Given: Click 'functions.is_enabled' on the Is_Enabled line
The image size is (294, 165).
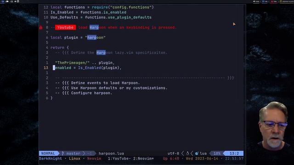Looking at the screenshot, I should 103,12.
